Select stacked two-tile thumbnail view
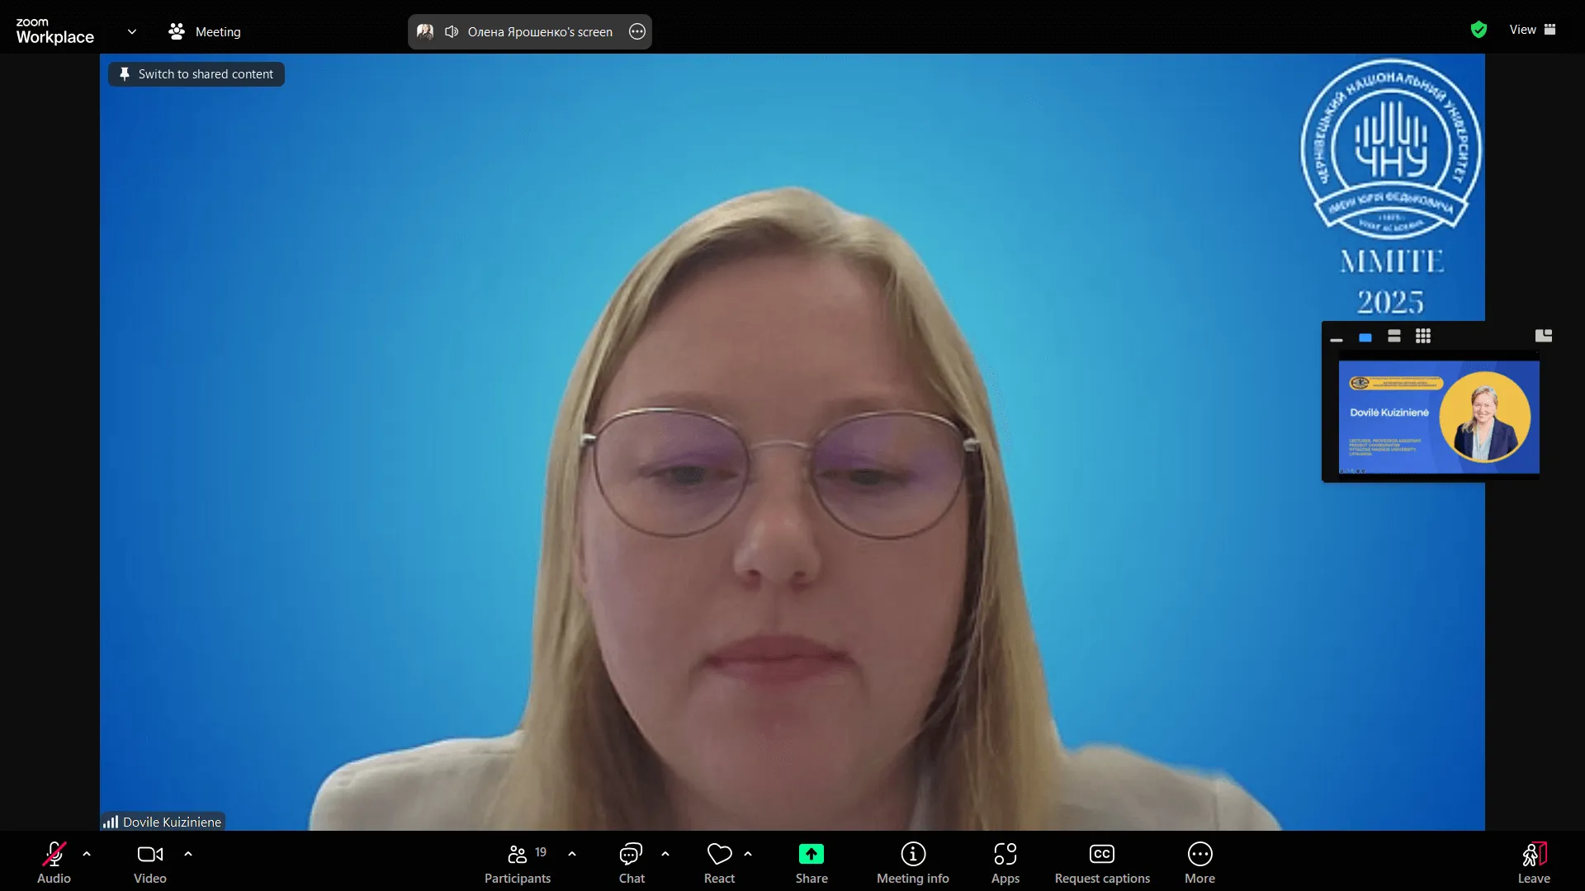 pos(1394,336)
